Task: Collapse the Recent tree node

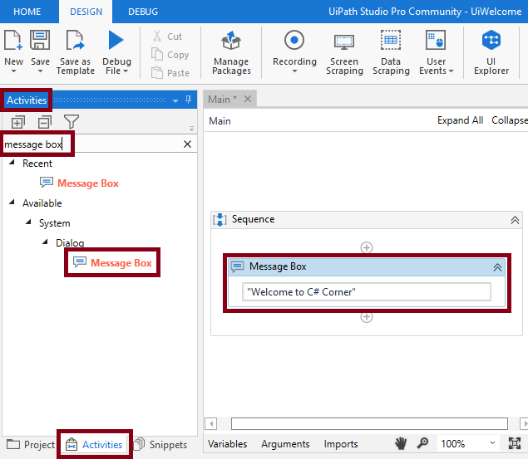Action: pyautogui.click(x=12, y=163)
